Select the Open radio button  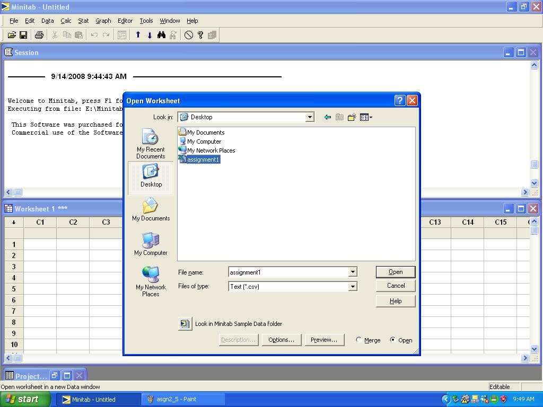click(392, 340)
